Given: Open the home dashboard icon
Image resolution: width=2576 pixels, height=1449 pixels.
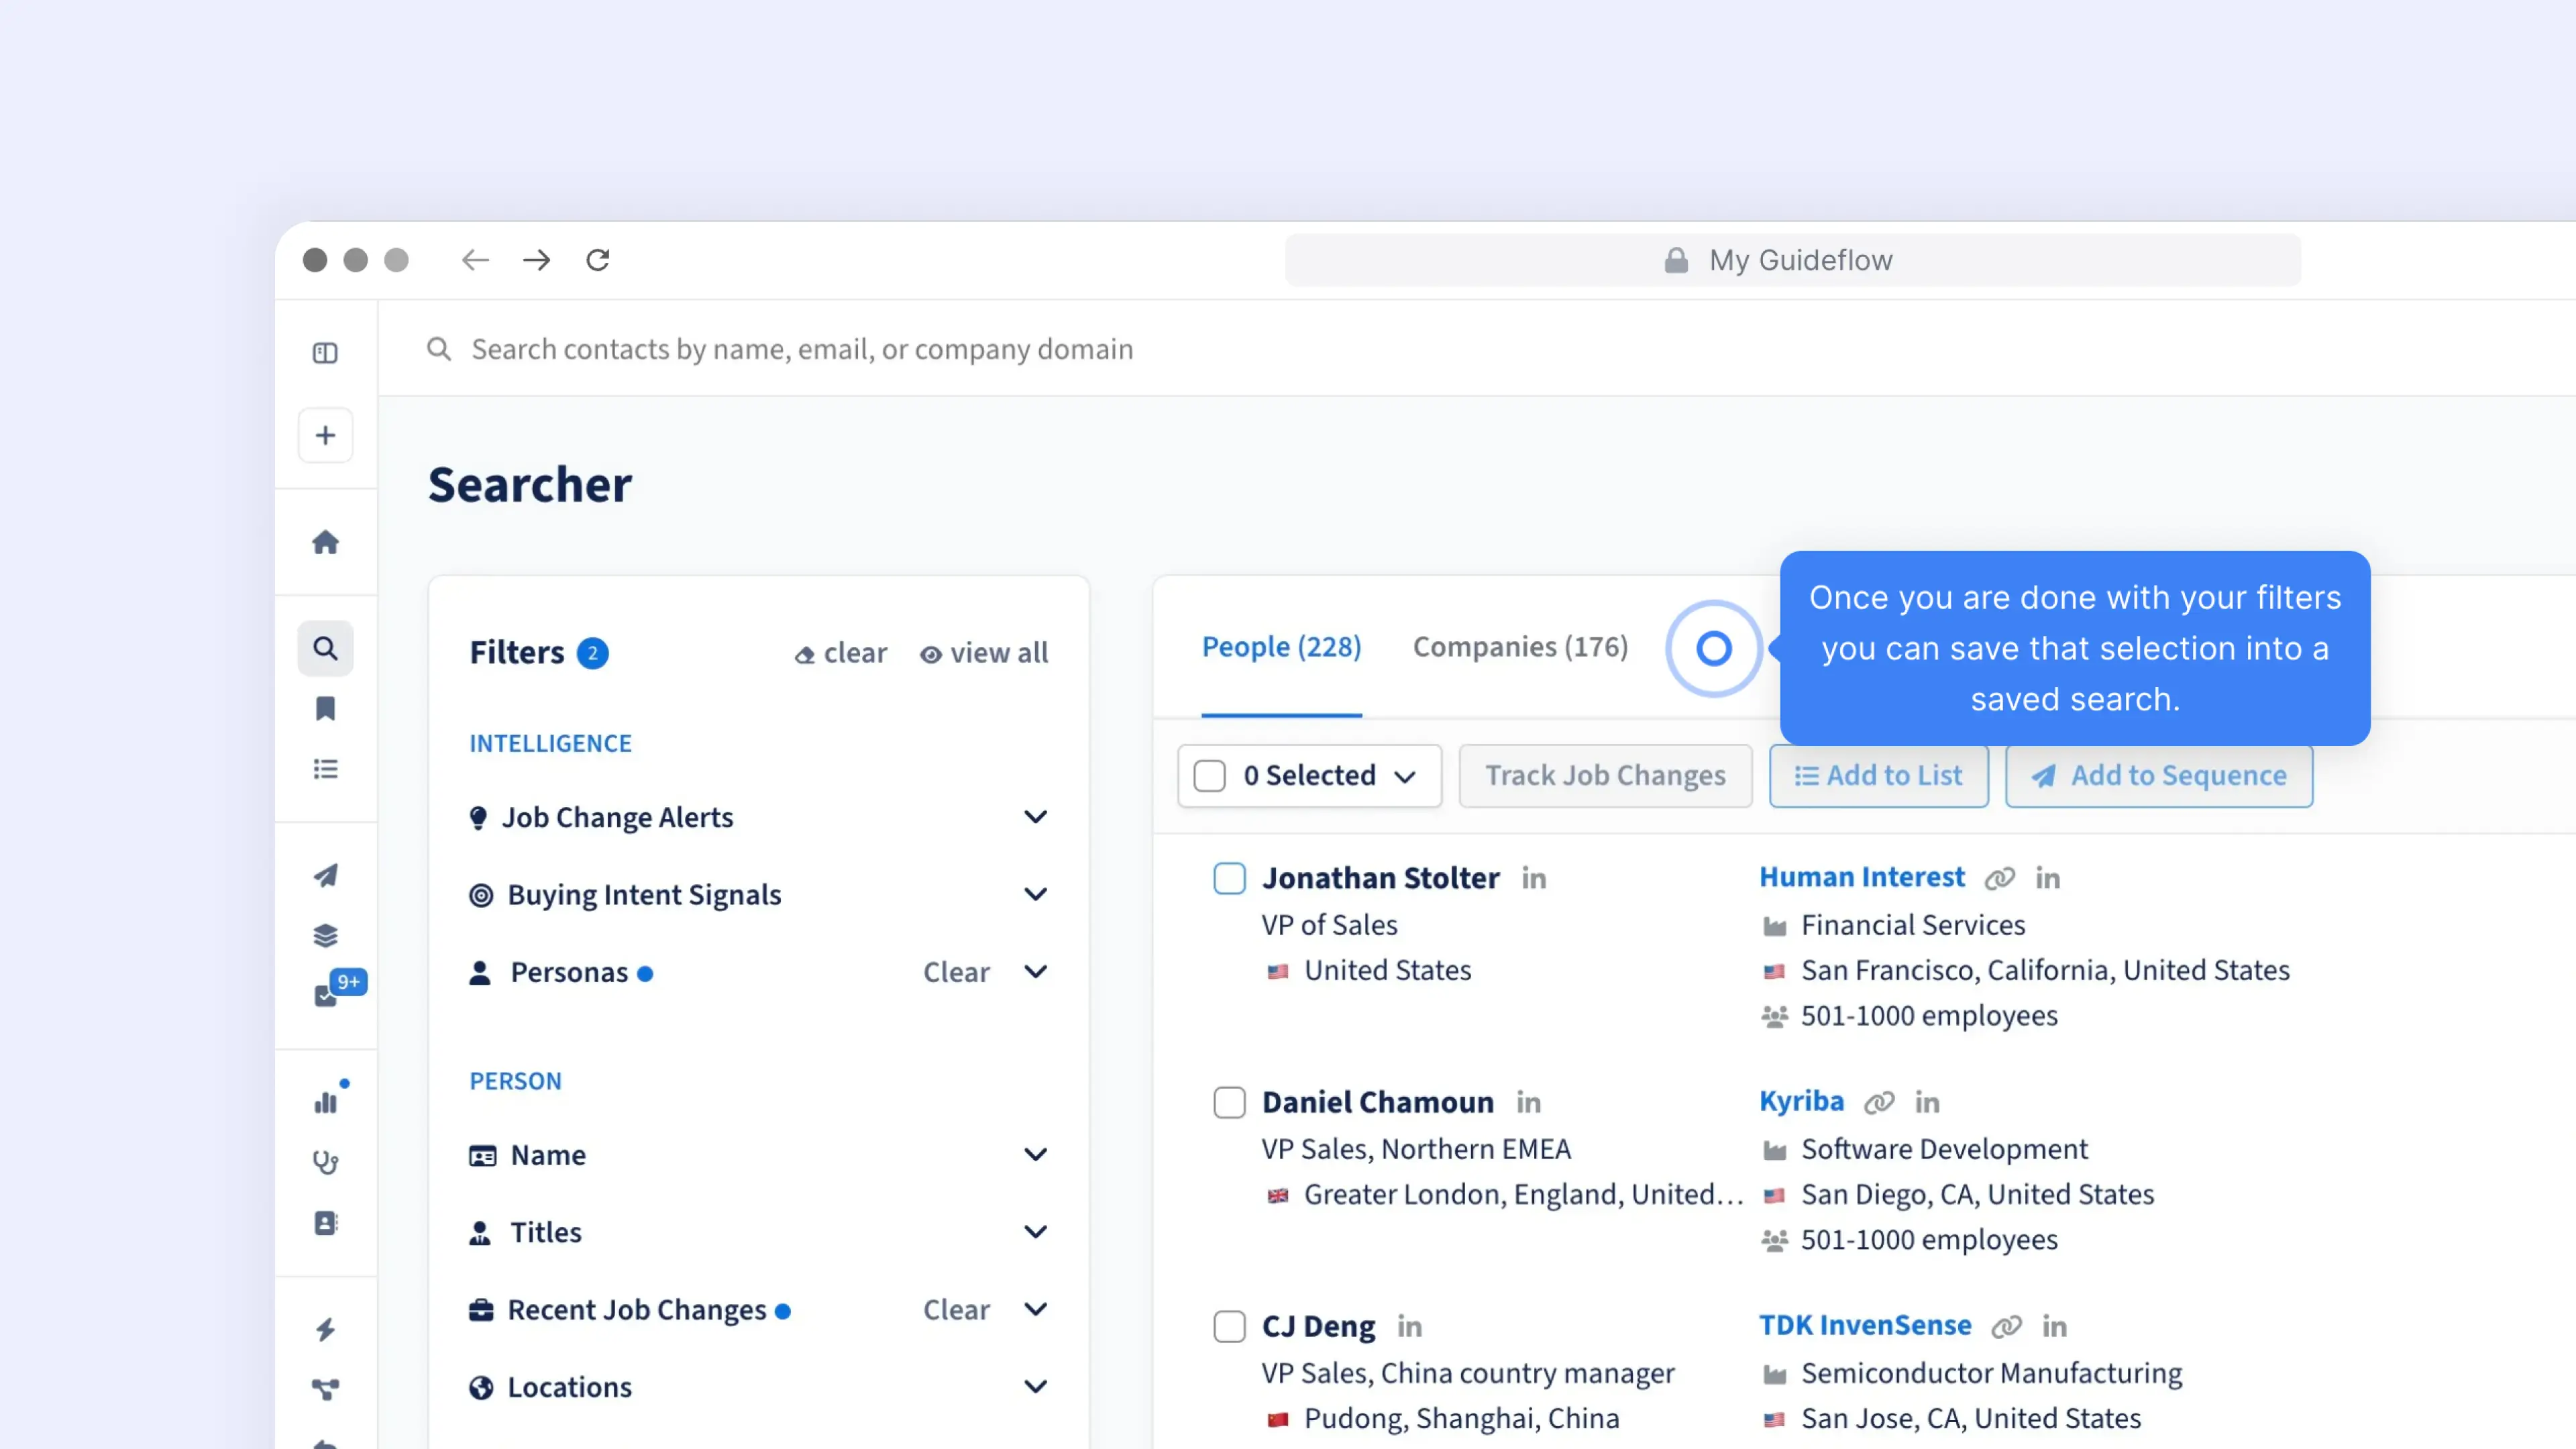Looking at the screenshot, I should pos(325,541).
